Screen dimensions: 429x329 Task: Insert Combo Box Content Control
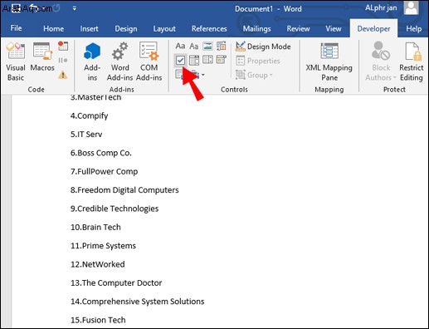pos(194,60)
